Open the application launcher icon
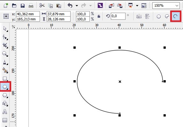Image resolution: width=183 pixels, height=127 pixels. point(131,5)
